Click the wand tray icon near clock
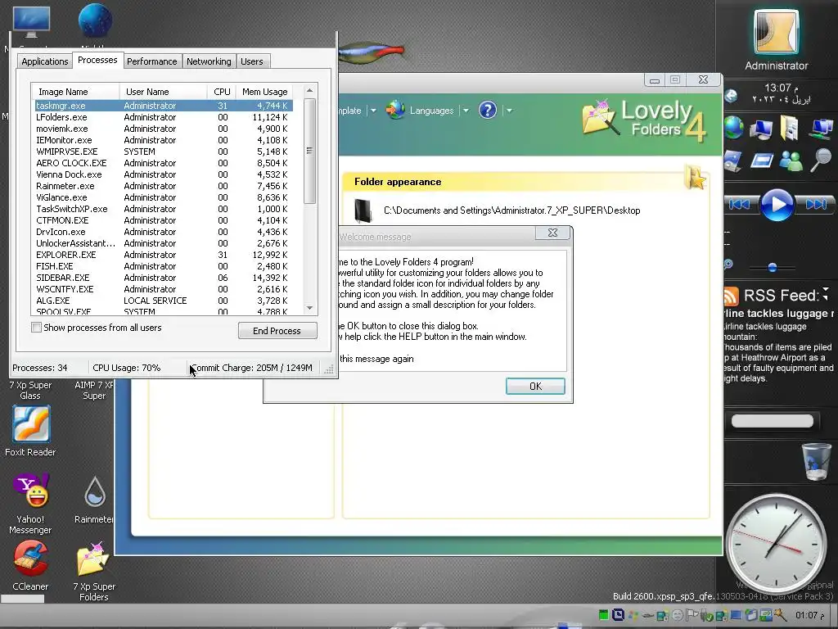This screenshot has width=838, height=629. [780, 615]
